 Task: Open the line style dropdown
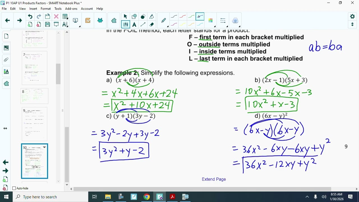coord(223,20)
